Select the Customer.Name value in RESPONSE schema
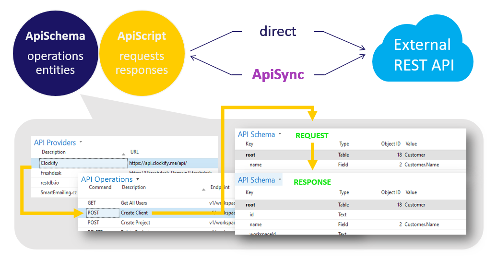This screenshot has width=497, height=261. click(x=422, y=225)
